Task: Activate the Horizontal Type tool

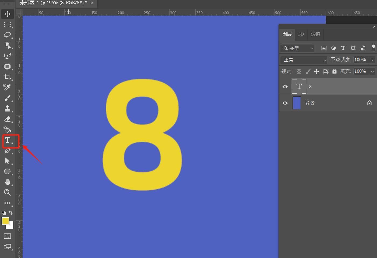Action: pyautogui.click(x=8, y=140)
